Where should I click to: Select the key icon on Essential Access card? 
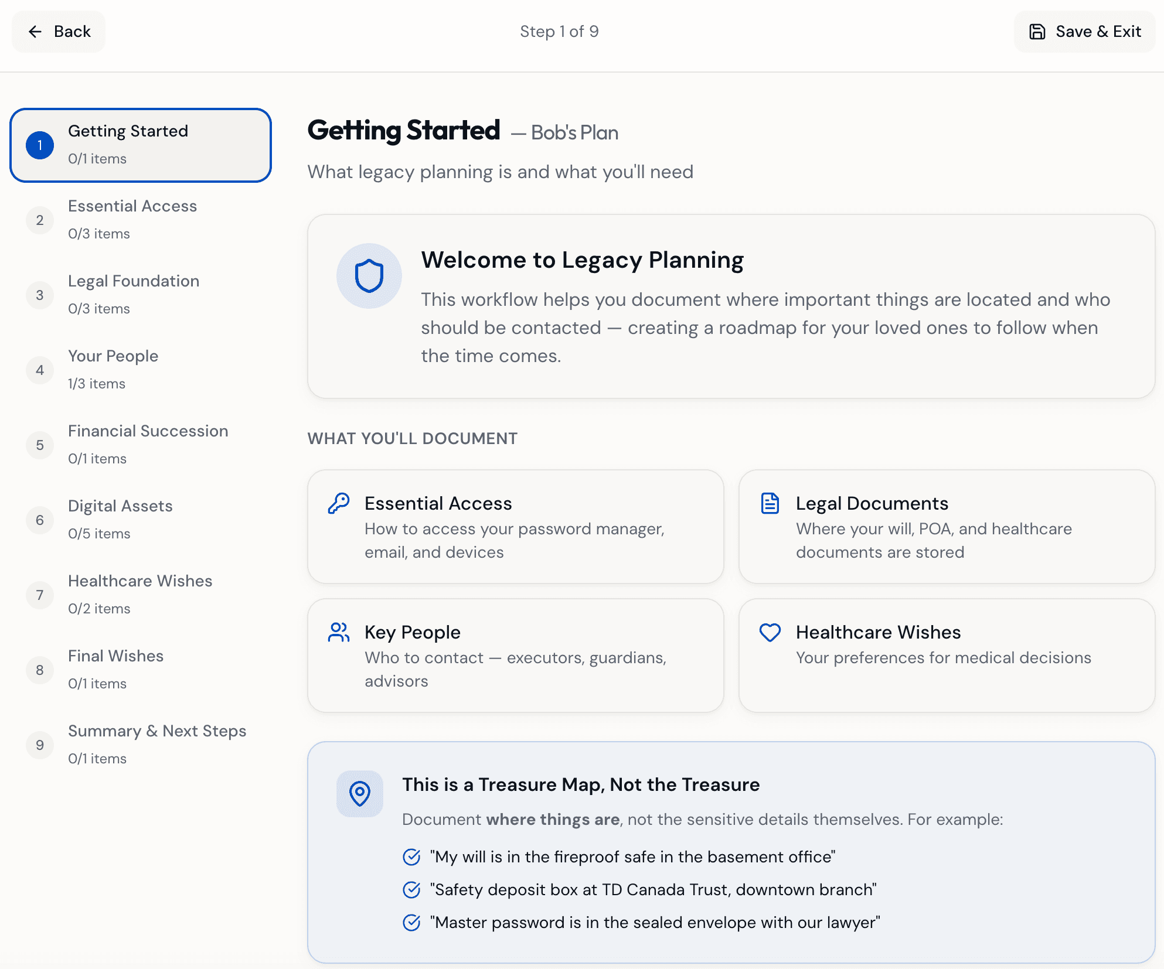[x=339, y=503]
